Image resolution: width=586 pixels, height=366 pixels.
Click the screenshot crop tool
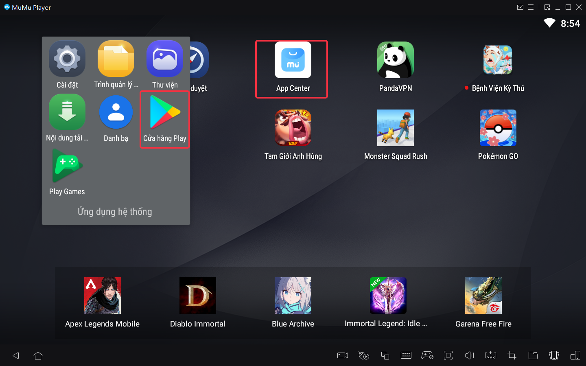point(512,355)
